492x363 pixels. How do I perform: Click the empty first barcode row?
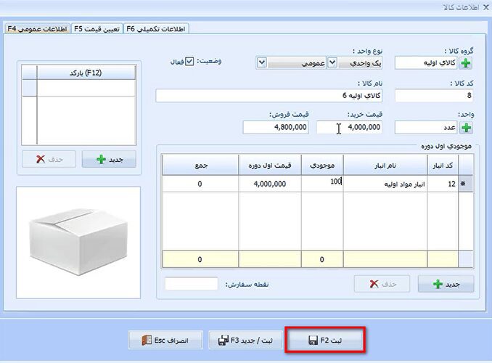tap(86, 89)
